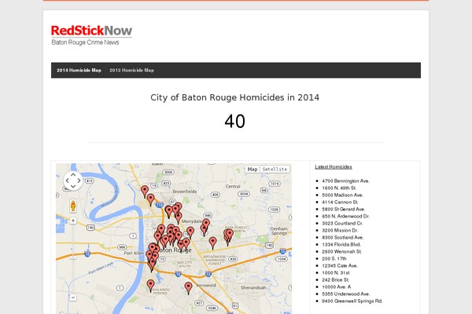The width and height of the screenshot is (472, 314).
Task: Pan the map up with arrow control
Action: pyautogui.click(x=73, y=175)
